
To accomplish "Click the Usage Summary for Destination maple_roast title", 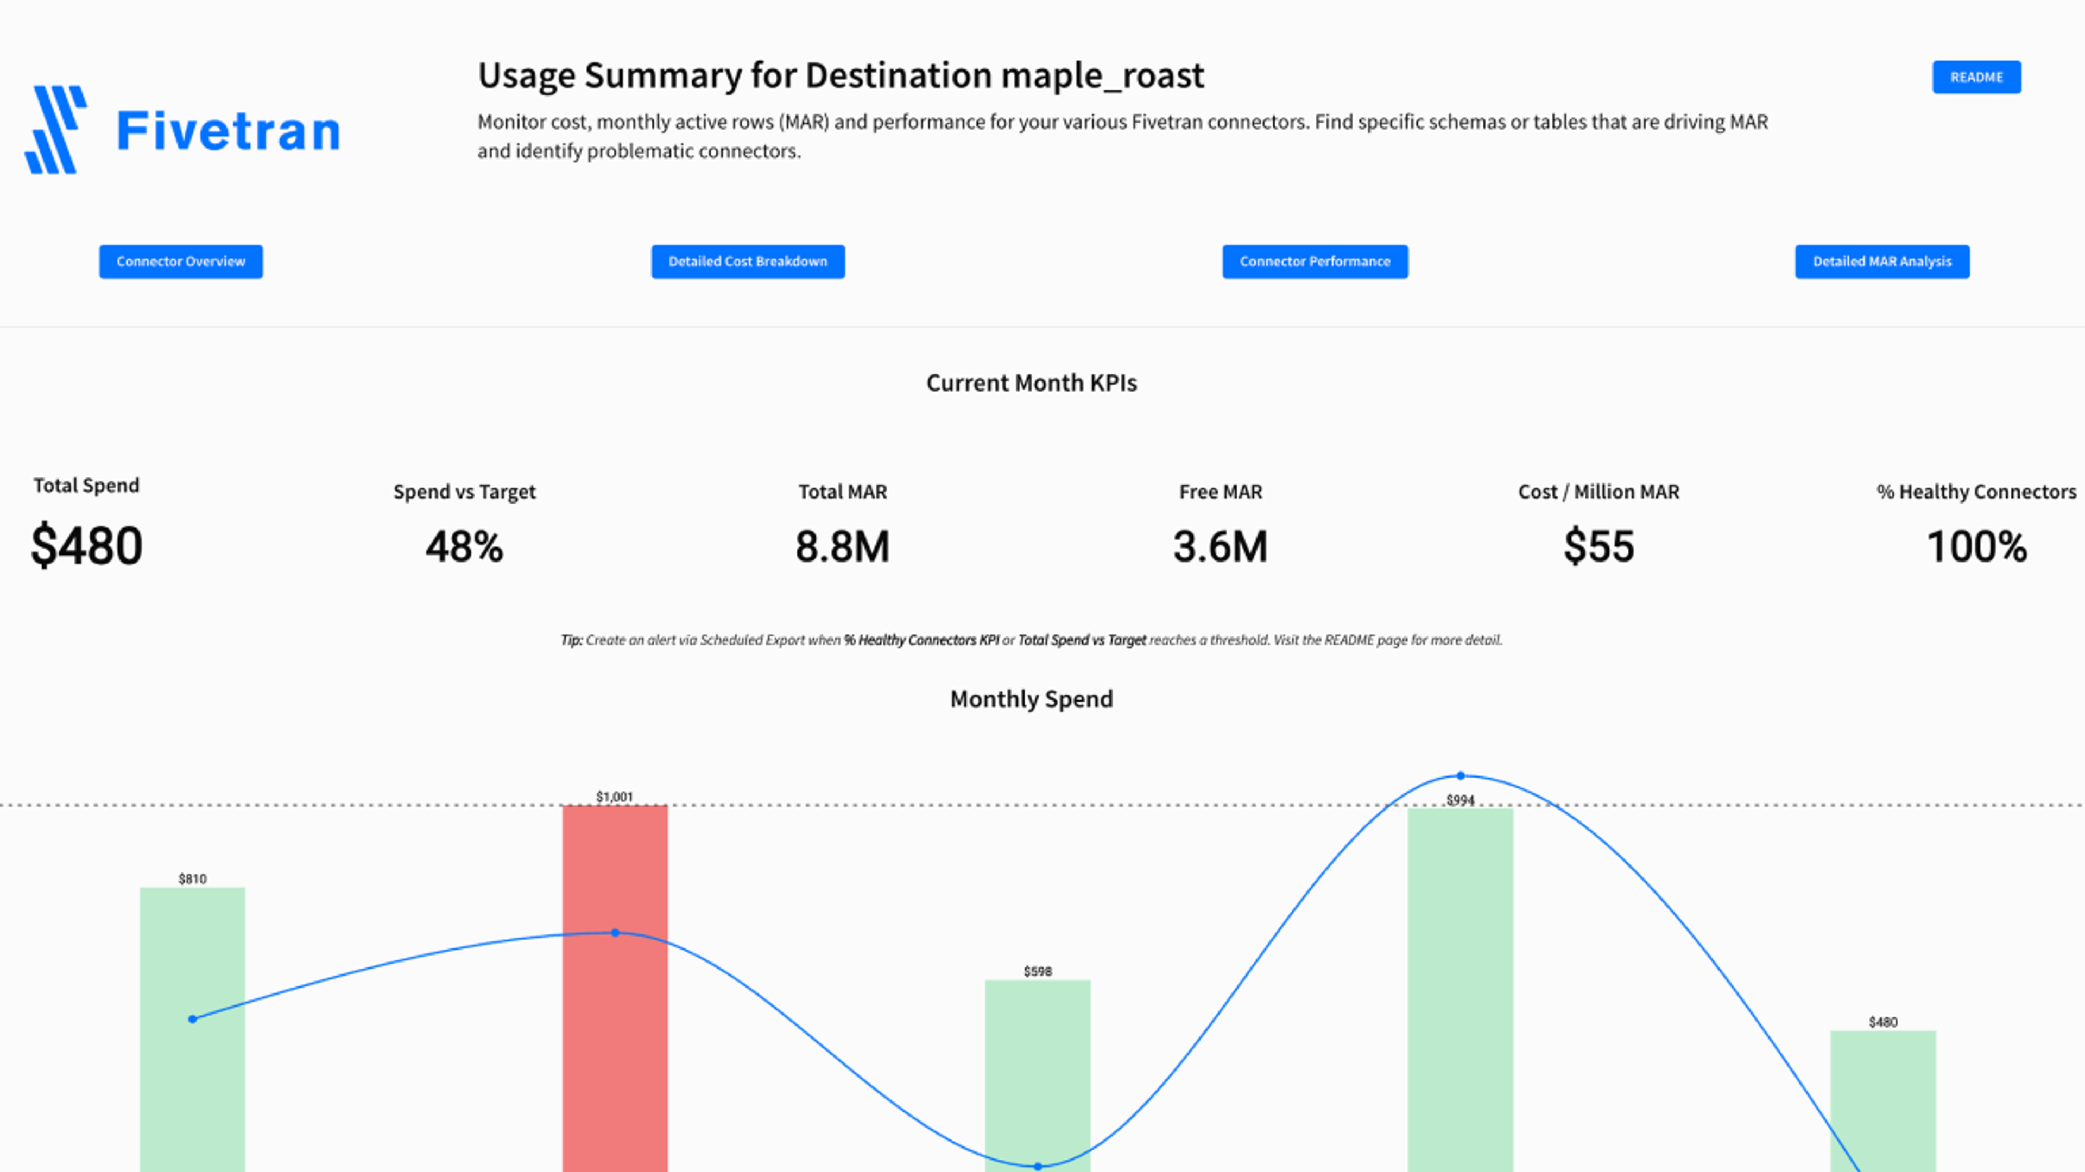I will [x=841, y=75].
